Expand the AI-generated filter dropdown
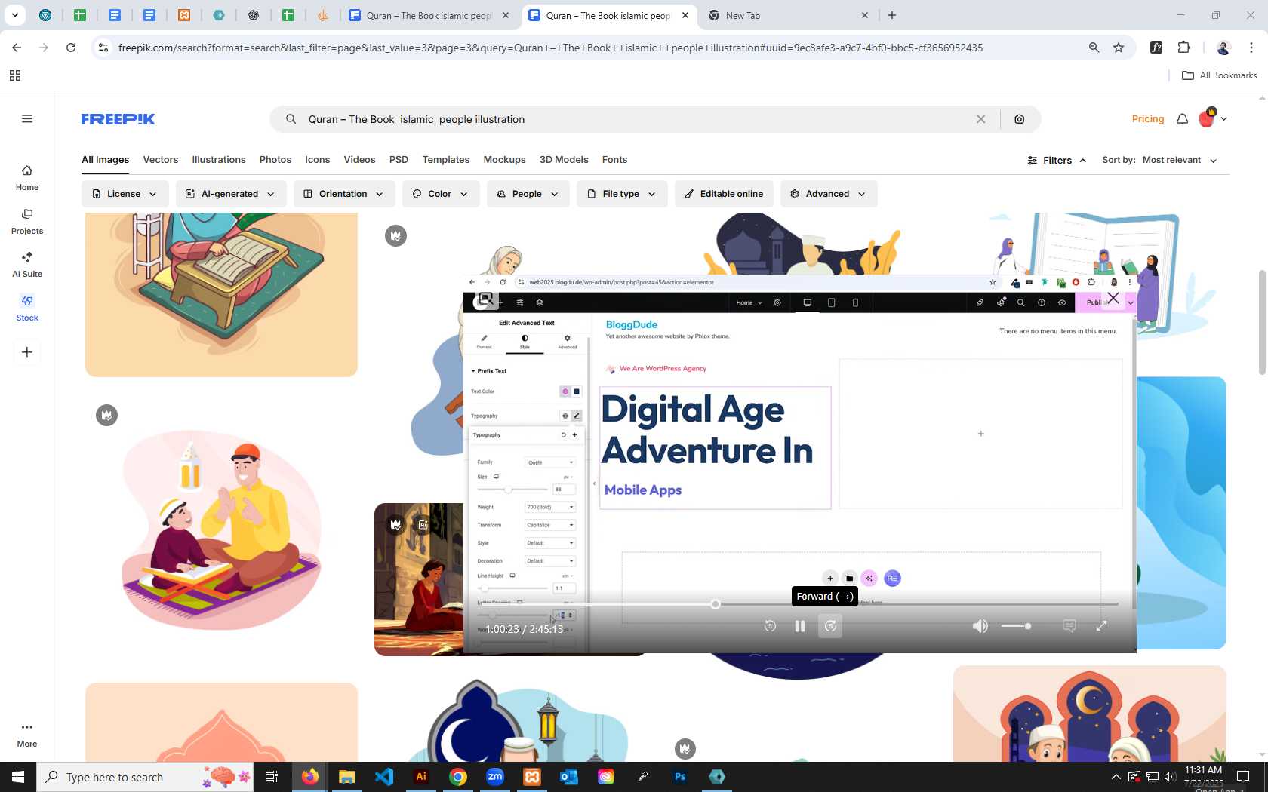Screen dimensions: 1268x792 tap(230, 194)
